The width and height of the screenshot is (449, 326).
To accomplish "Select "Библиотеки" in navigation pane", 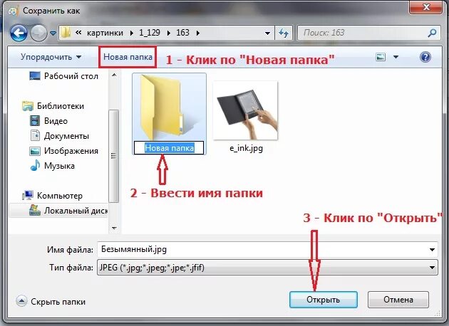I will tap(53, 106).
